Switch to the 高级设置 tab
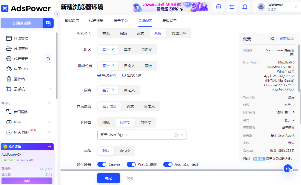This screenshot has width=301, height=185. pos(169,21)
